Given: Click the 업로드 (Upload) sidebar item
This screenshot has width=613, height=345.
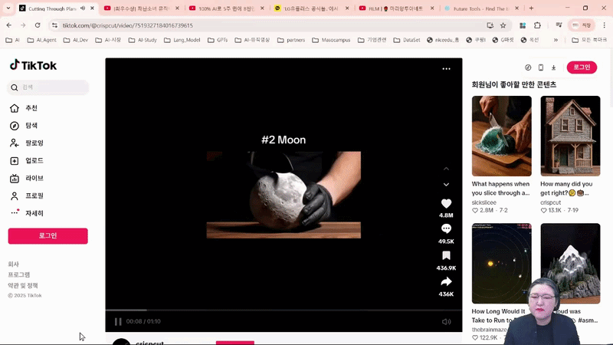Looking at the screenshot, I should coord(34,161).
